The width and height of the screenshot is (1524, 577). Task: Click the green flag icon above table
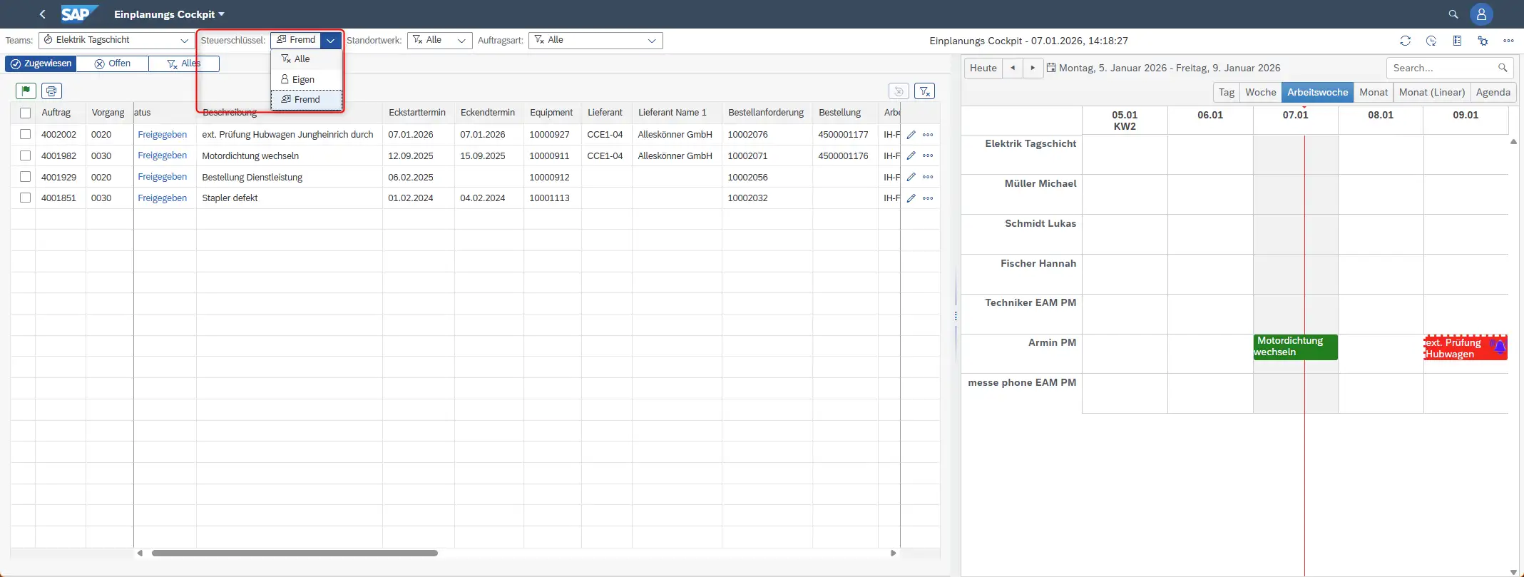26,91
